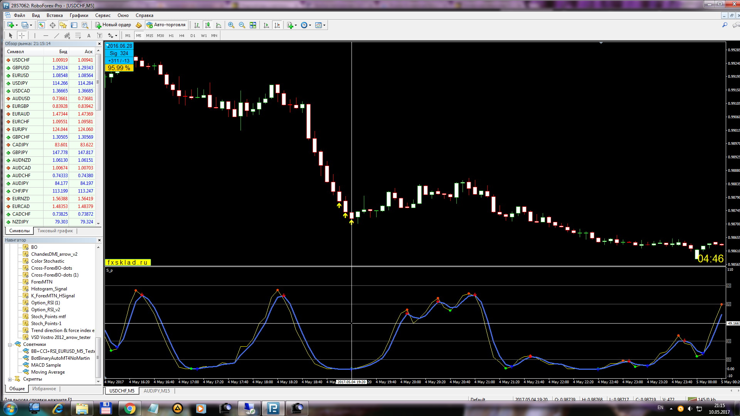This screenshot has height=416, width=740.
Task: Select the crosshair tool
Action: (22, 35)
